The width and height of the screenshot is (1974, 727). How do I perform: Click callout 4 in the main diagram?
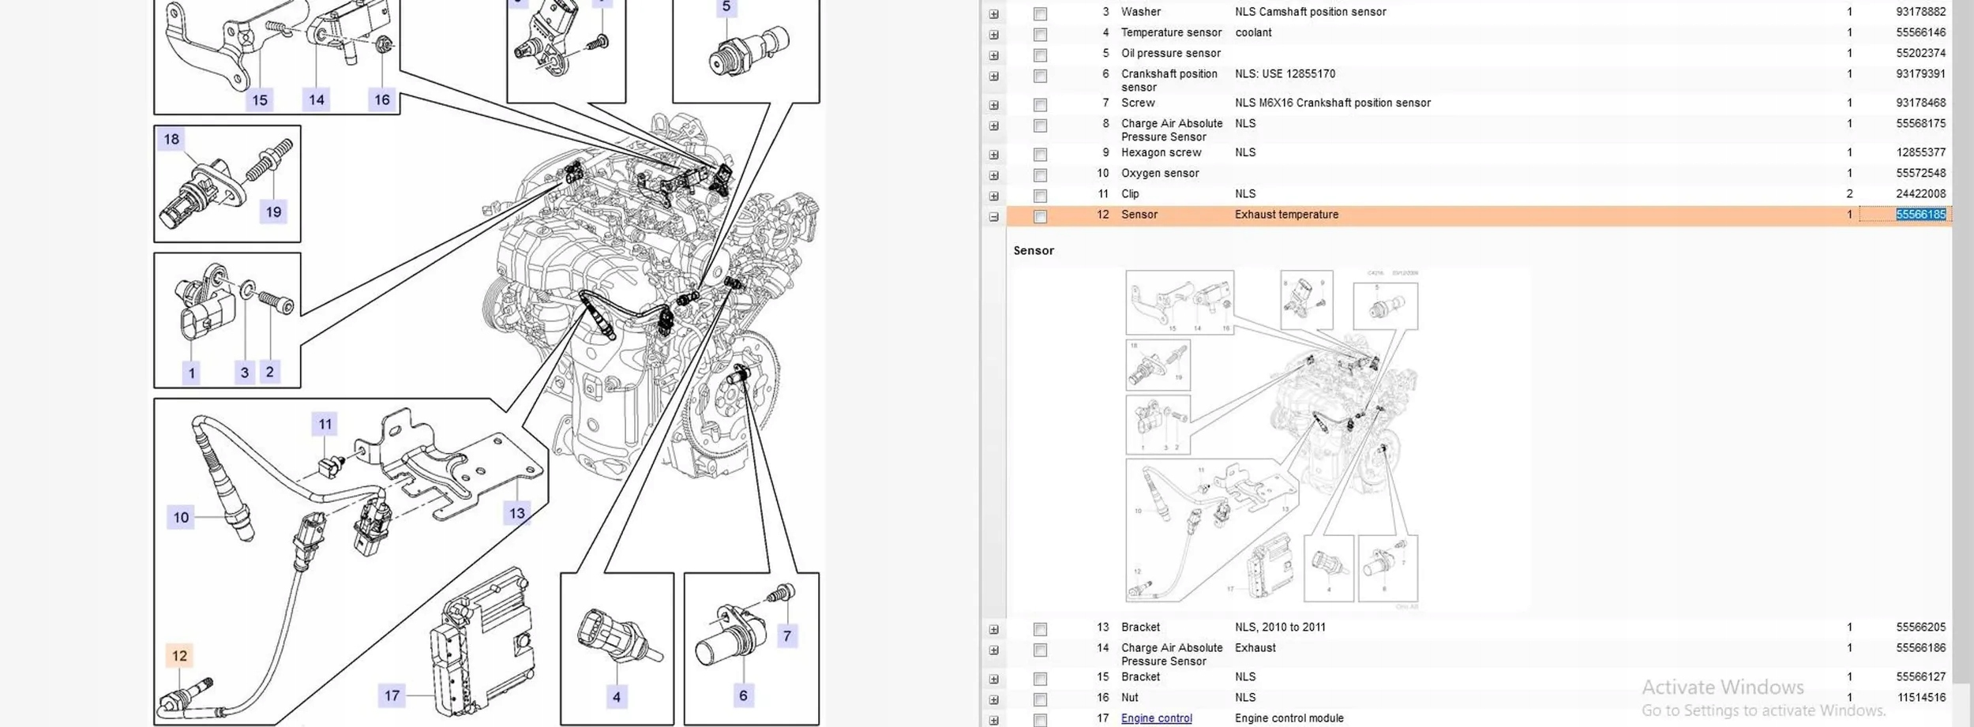617,697
